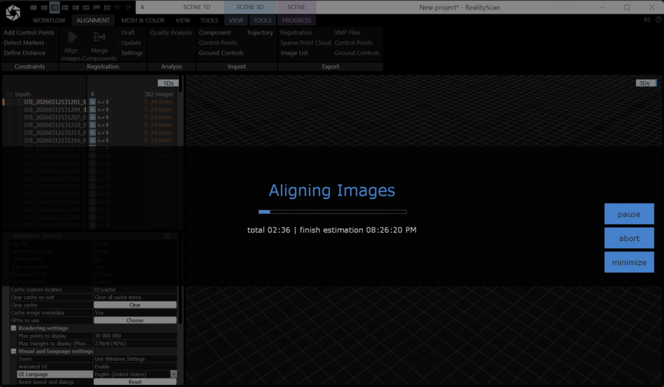Image resolution: width=664 pixels, height=387 pixels.
Task: Open the MESH & COLOR ribbon tab
Action: coord(143,20)
